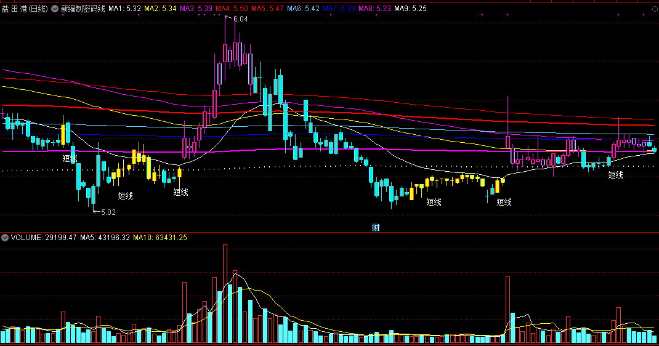Viewport: 659px width, 346px height.
Task: Click the MA7: 5.39 legend value
Action: [x=339, y=9]
